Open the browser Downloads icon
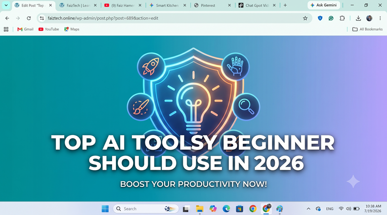The width and height of the screenshot is (387, 215). pyautogui.click(x=358, y=18)
